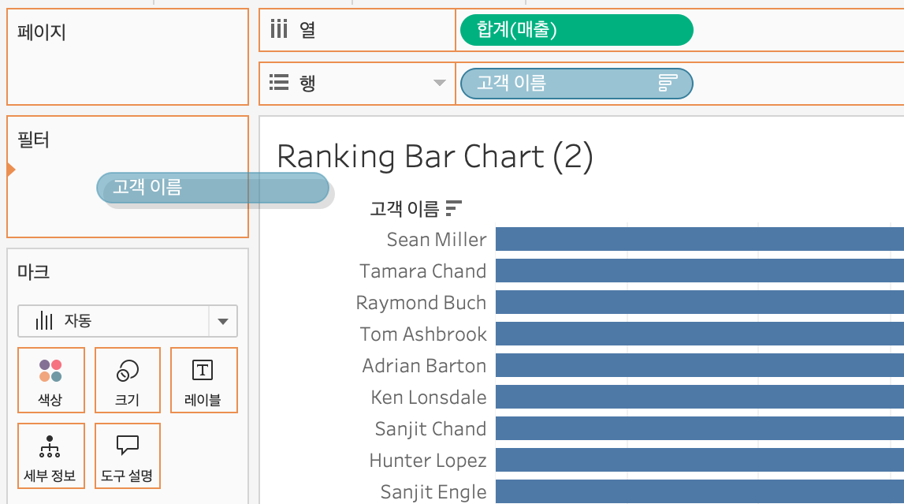The height and width of the screenshot is (504, 904).
Task: Select the Tamara Chand row label
Action: click(423, 271)
